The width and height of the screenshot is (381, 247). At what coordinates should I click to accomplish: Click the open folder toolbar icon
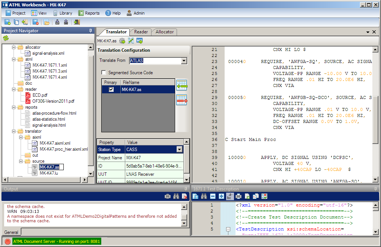click(46, 22)
